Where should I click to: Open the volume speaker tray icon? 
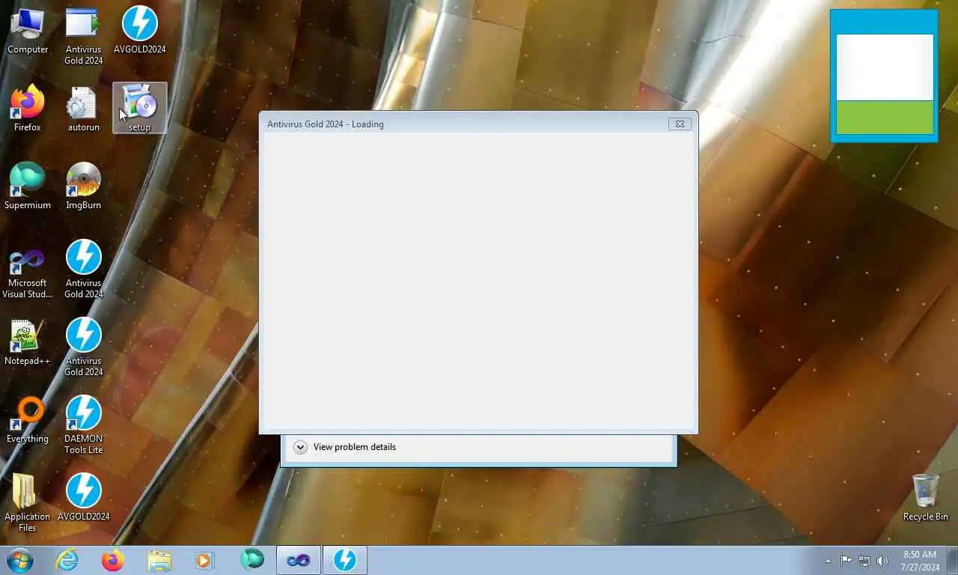882,561
